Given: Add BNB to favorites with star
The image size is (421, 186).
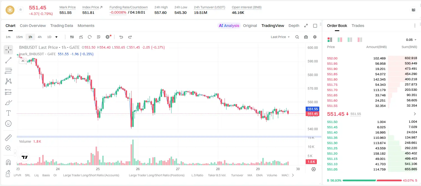Looking at the screenshot, I should click(21, 10).
